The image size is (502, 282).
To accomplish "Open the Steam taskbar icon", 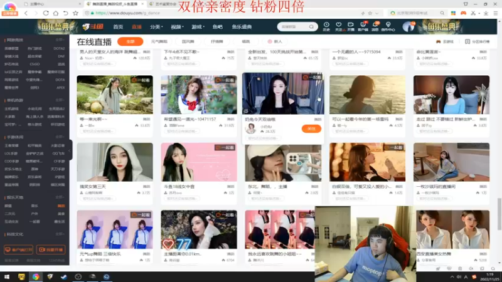I will point(64,276).
